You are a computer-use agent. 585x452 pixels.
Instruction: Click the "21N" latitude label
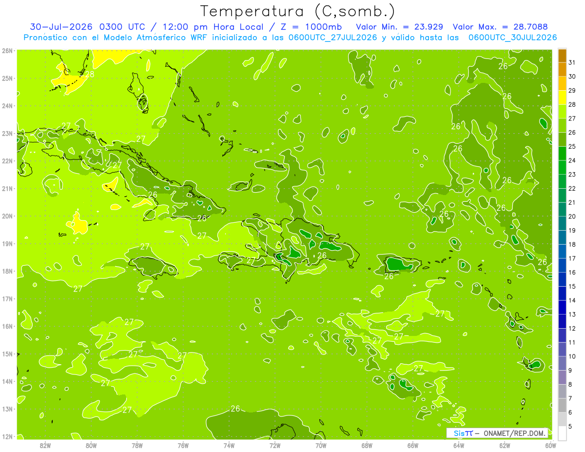7,188
